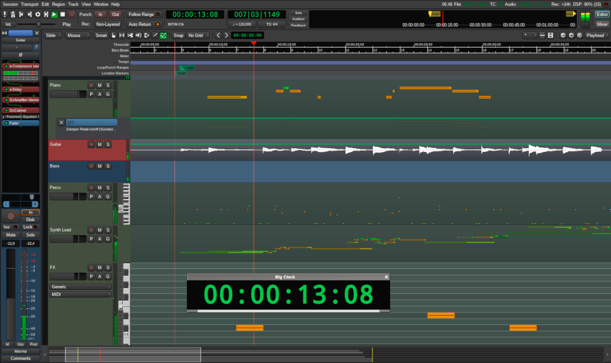
Task: Open the FX track Generic dropdown
Action: click(81, 287)
